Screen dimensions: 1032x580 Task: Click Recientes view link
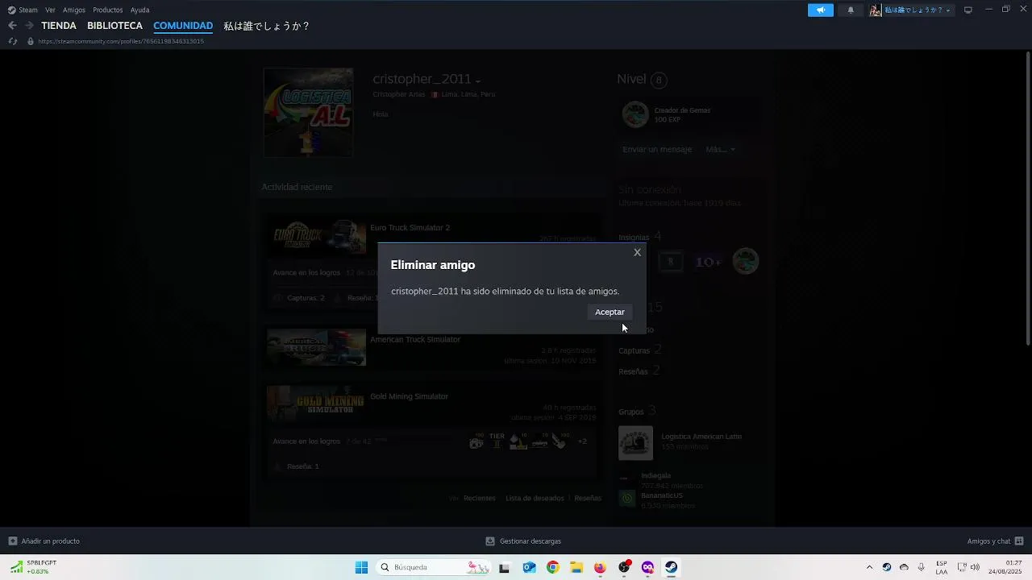(480, 498)
